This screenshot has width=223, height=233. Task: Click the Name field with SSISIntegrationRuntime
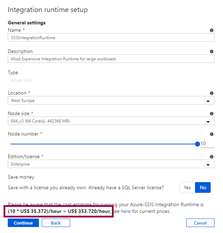pos(111,38)
